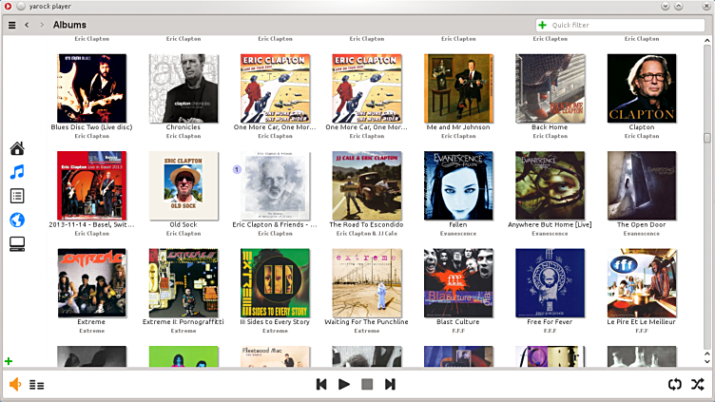This screenshot has width=715, height=402.
Task: Click the Quick filter search field
Action: (623, 25)
